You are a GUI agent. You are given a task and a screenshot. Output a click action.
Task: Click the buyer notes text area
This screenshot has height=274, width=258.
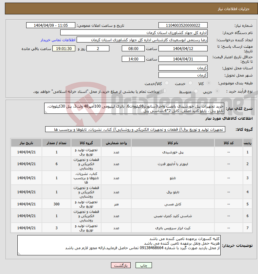(x=119, y=245)
